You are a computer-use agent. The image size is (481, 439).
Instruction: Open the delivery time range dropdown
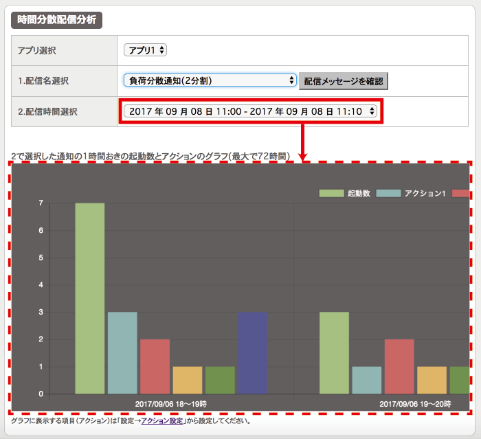coord(250,111)
